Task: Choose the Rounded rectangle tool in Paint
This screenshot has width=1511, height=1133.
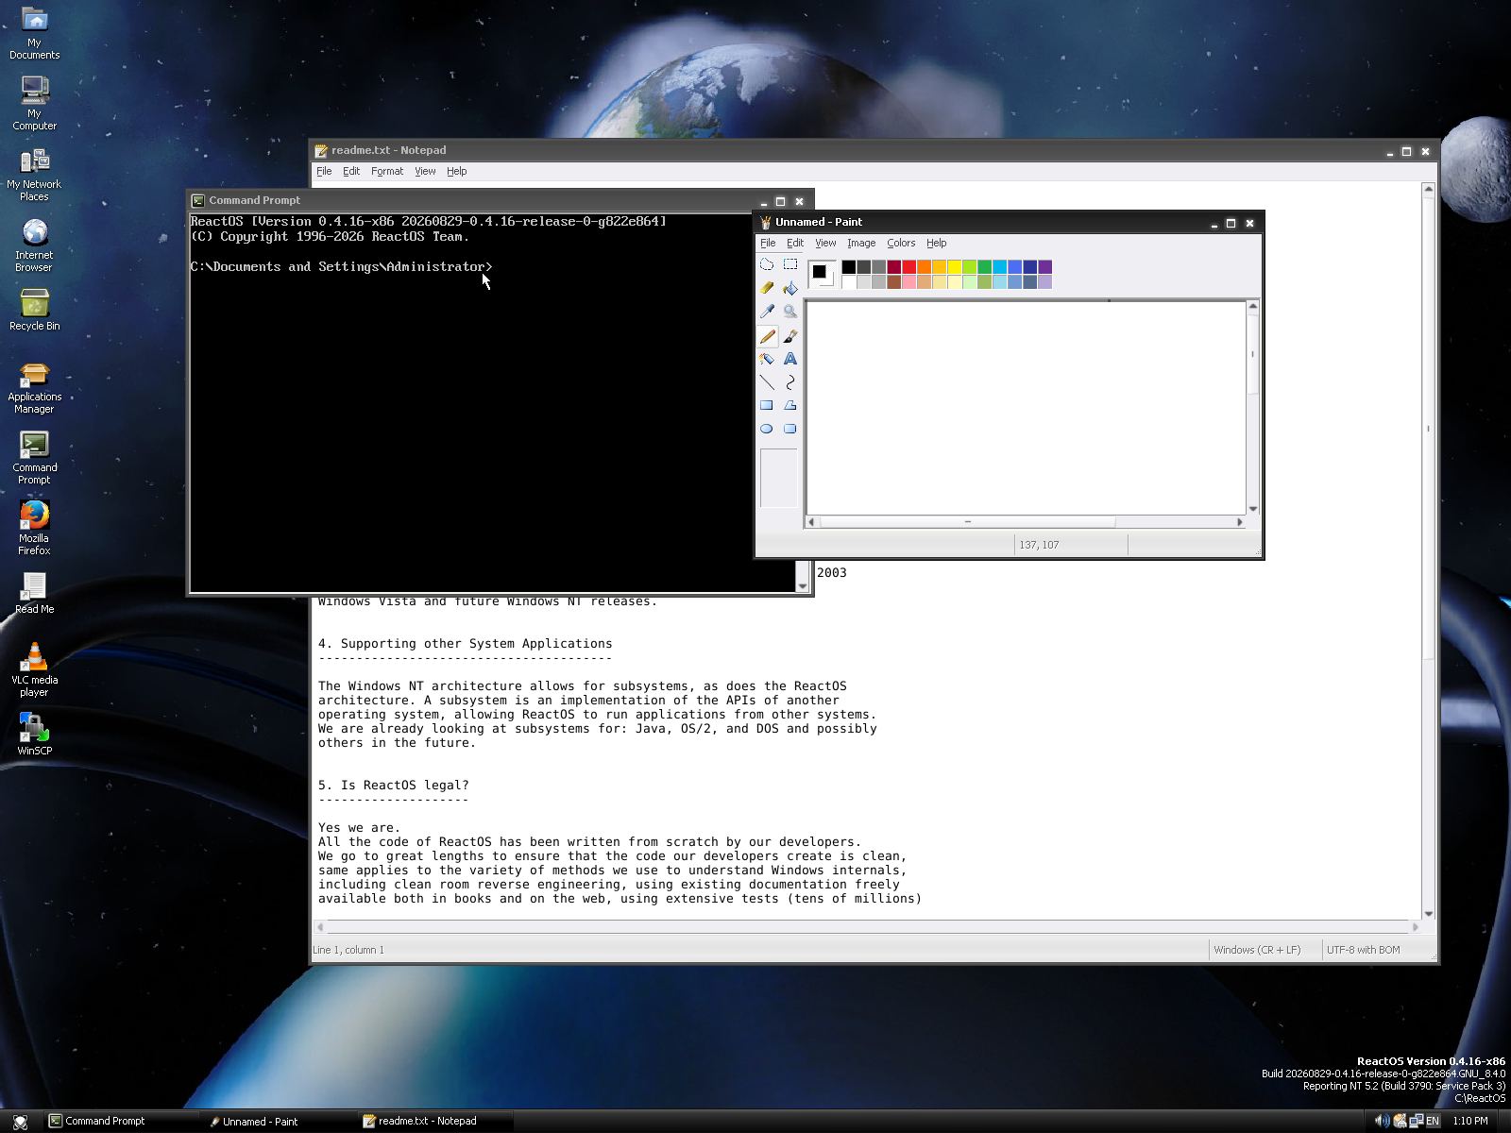Action: [790, 429]
